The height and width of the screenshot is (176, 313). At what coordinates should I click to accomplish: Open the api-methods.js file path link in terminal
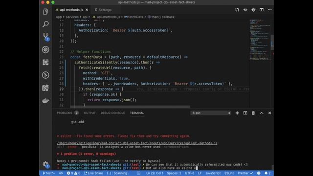tap(137, 143)
